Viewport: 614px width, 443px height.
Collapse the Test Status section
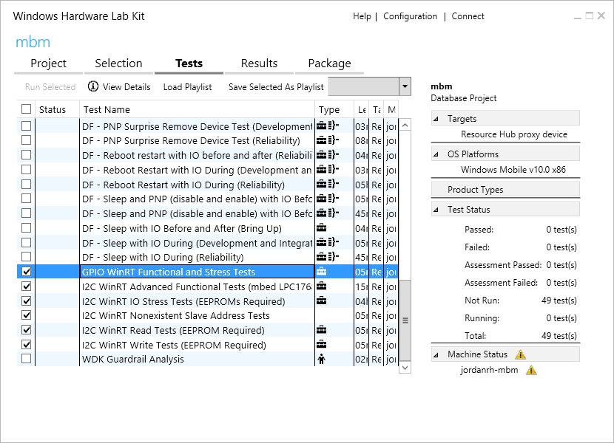pos(436,210)
